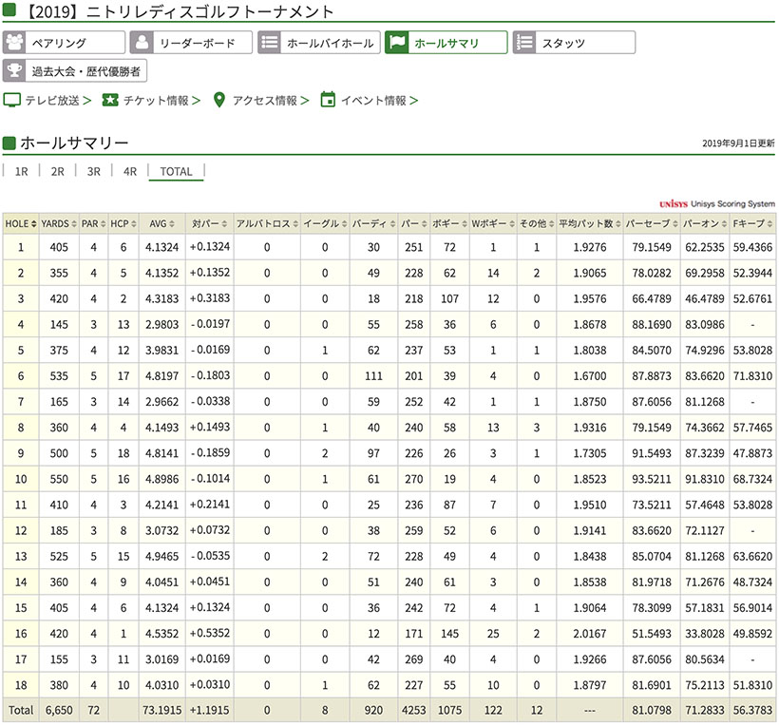Select the TOTAL tab

(176, 172)
